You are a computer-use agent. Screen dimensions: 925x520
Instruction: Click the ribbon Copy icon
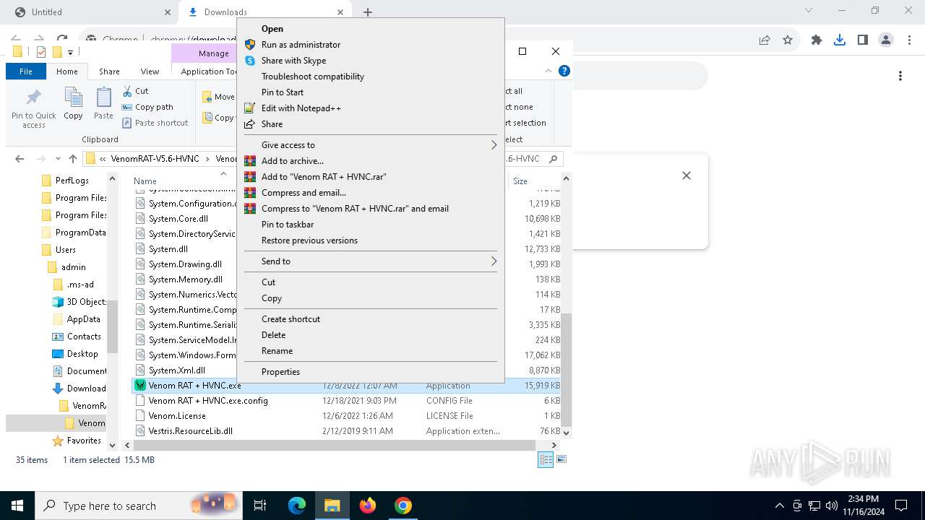pos(73,103)
